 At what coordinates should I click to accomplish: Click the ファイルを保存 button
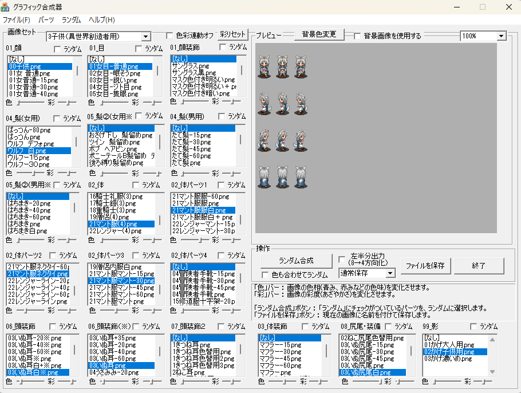coord(425,266)
